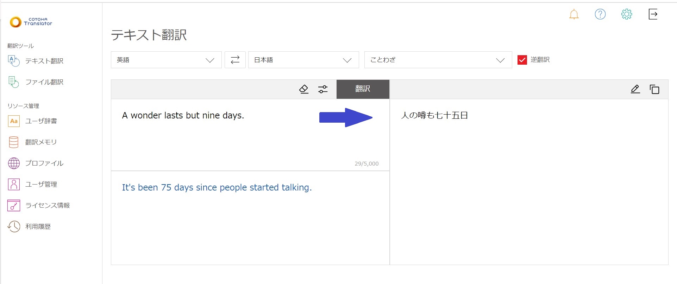This screenshot has height=284, width=677.
Task: Click the notification bell icon
Action: [574, 14]
